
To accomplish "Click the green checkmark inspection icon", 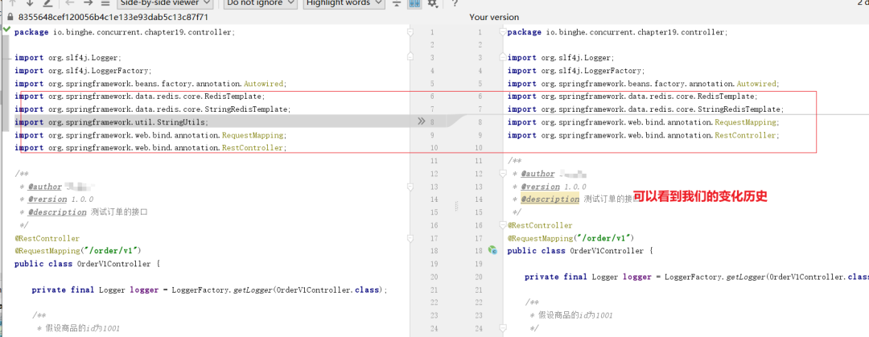I will point(6,28).
